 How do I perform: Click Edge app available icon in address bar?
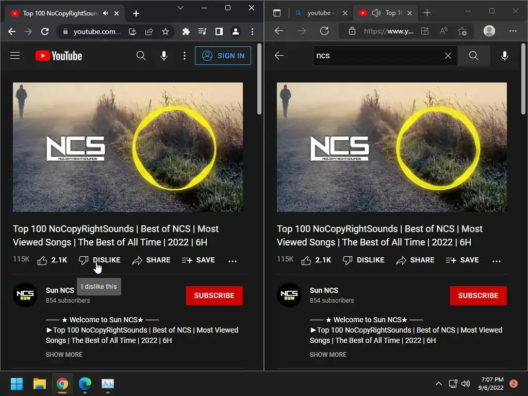coord(425,31)
